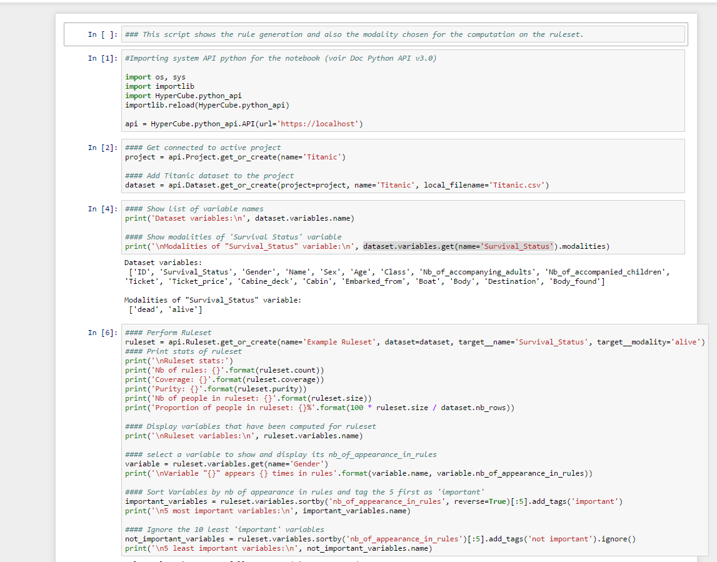Click the variable = ruleset.variables.get(name='Gender') line

227,464
